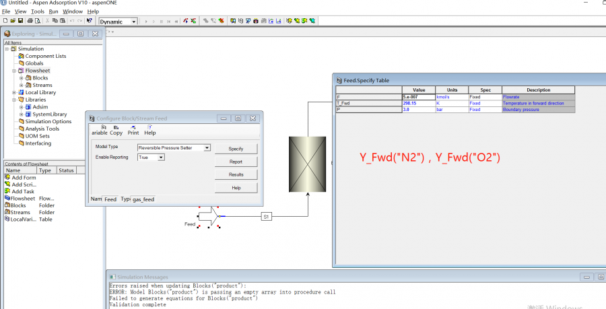The height and width of the screenshot is (309, 606).
Task: Open the Dynamic run mode dropdown
Action: 133,22
